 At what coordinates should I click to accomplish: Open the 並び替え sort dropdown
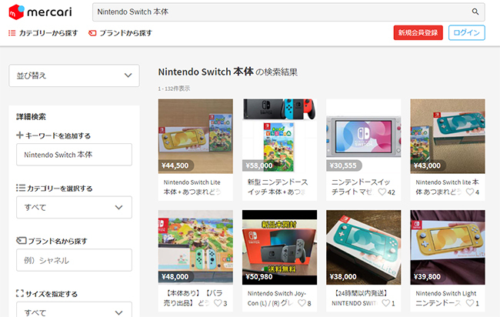[74, 75]
